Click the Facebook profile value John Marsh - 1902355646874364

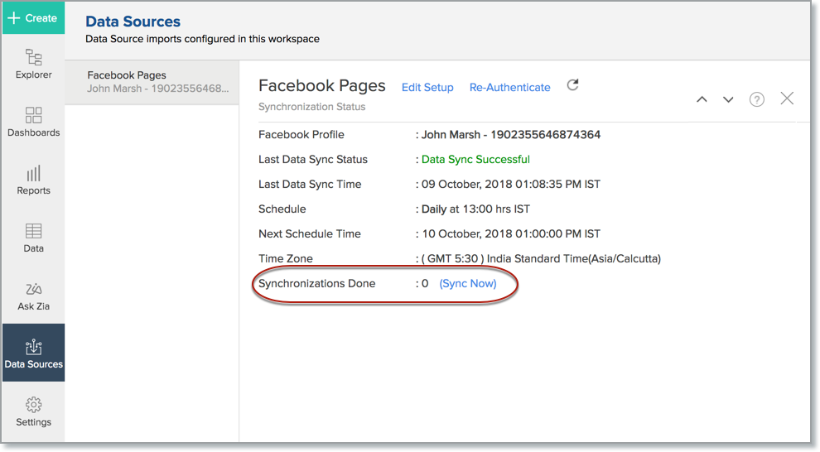tap(511, 135)
